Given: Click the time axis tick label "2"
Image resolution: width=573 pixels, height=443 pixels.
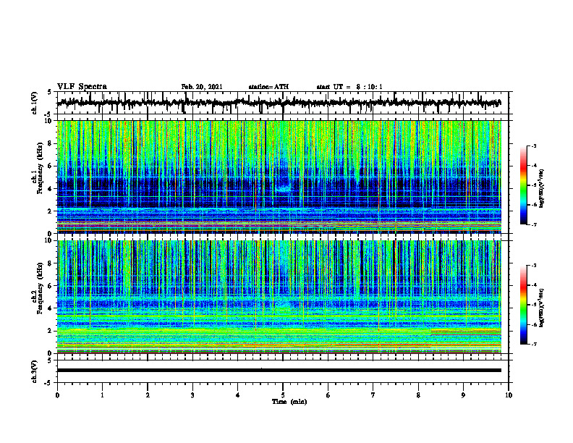Looking at the screenshot, I should pos(148,395).
